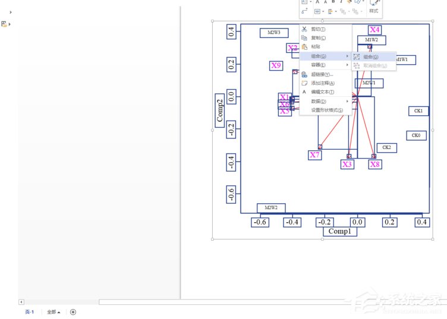Select the X4 label shape
The image size is (447, 319).
point(374,30)
